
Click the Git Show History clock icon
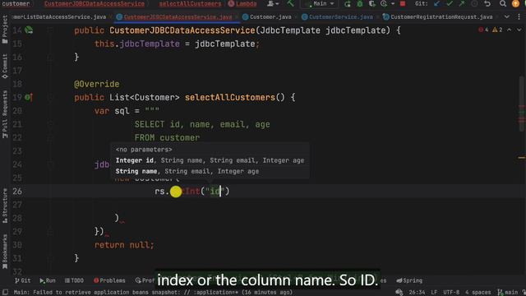(474, 3)
